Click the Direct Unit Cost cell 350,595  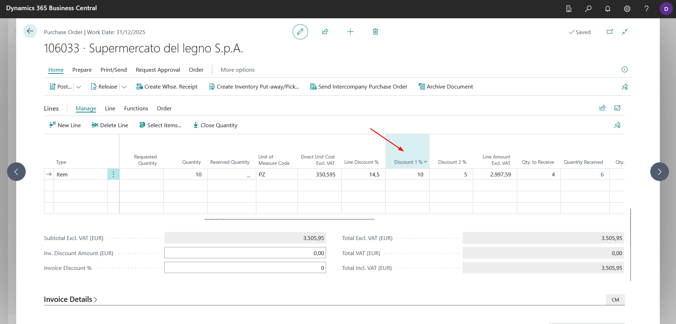pos(319,175)
